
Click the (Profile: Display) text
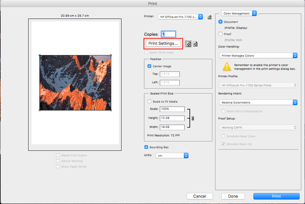coord(236,28)
